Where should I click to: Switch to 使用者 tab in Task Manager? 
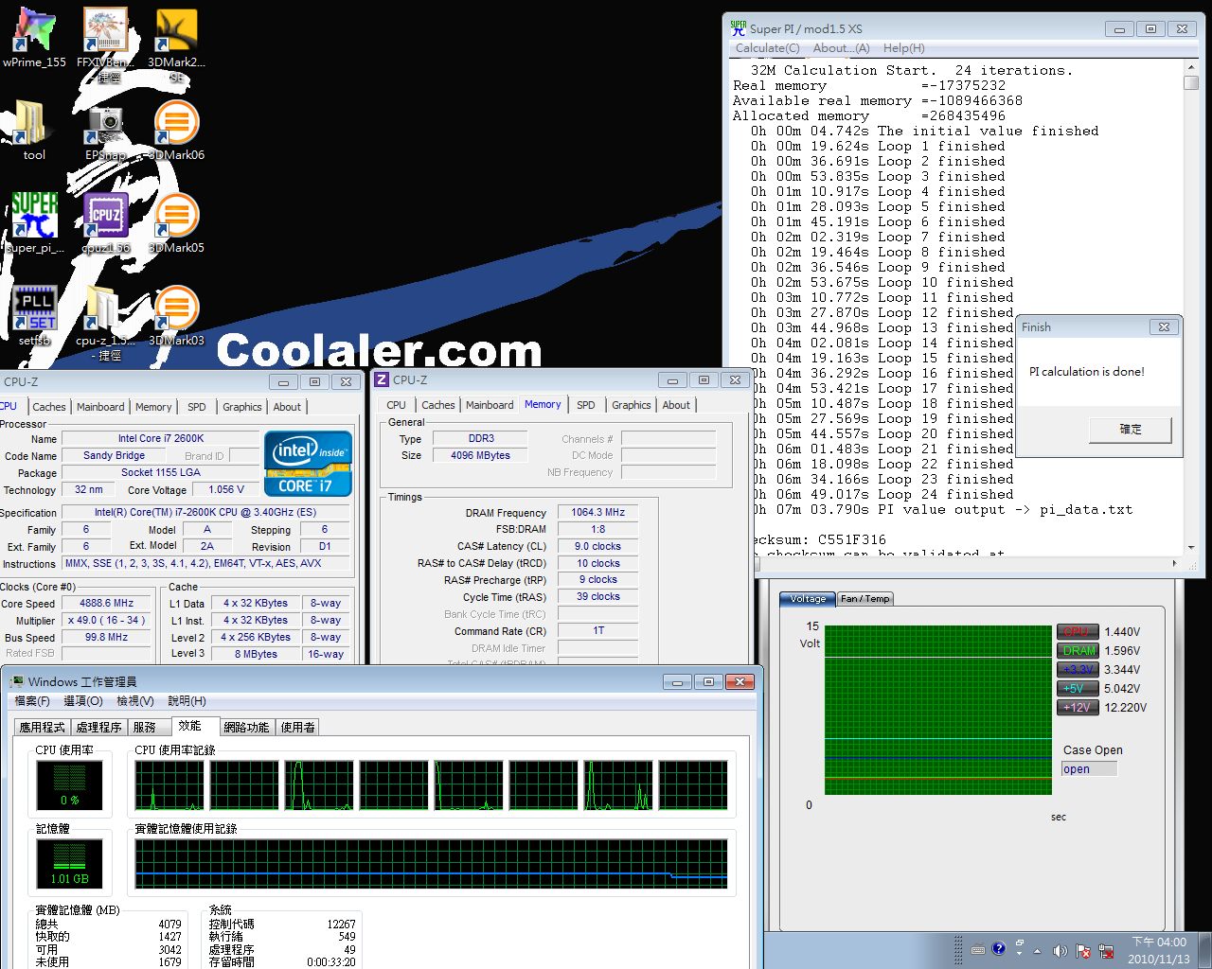coord(297,727)
